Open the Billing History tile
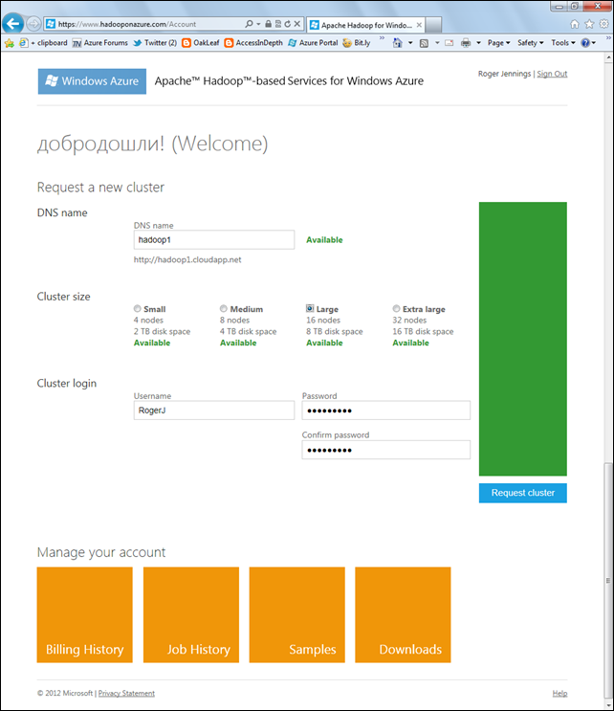This screenshot has width=614, height=711. click(84, 614)
